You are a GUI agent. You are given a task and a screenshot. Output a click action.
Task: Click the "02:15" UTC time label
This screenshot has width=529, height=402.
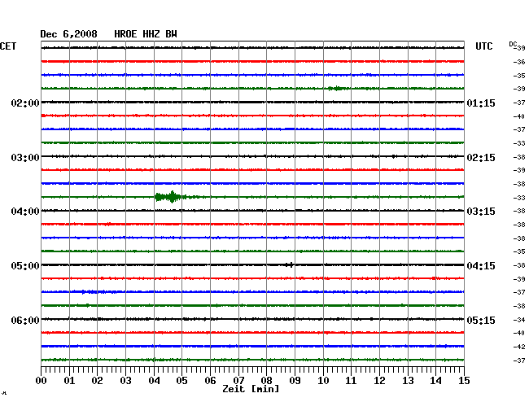pyautogui.click(x=481, y=158)
